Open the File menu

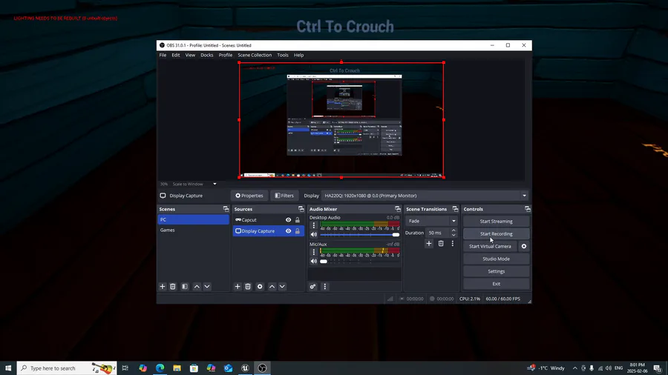[163, 55]
